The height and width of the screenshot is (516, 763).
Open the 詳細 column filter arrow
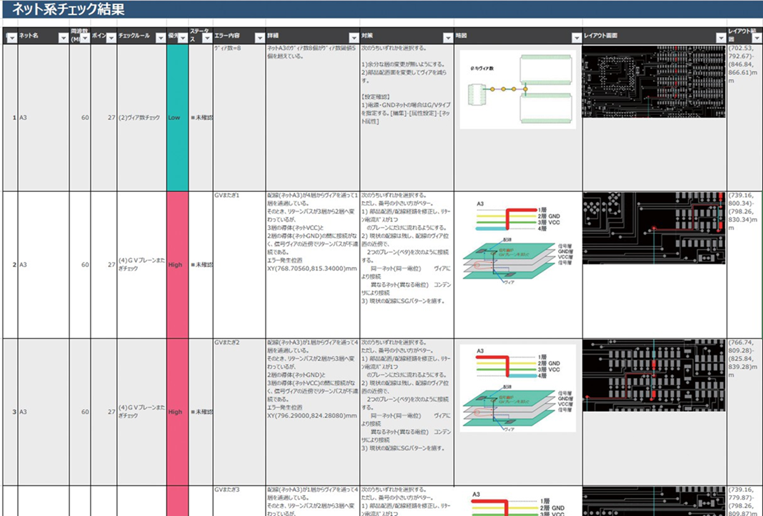(x=353, y=38)
